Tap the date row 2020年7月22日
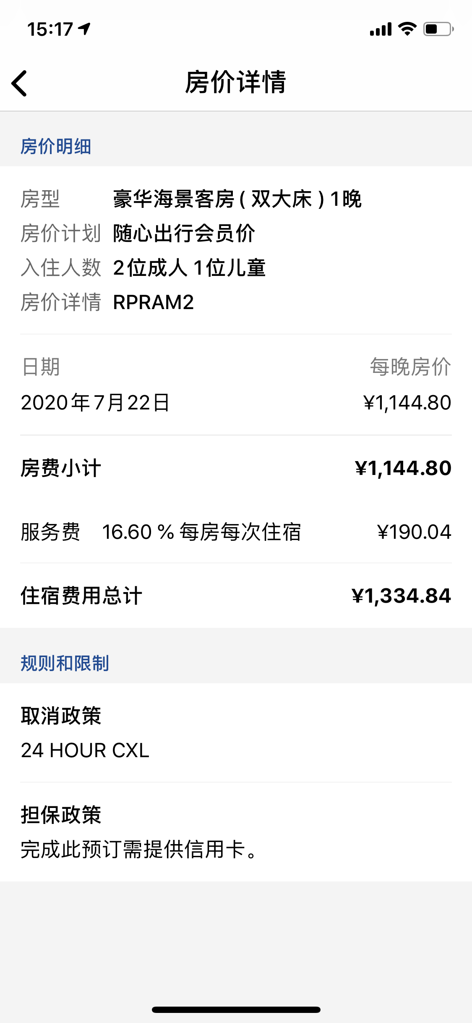 (x=236, y=403)
